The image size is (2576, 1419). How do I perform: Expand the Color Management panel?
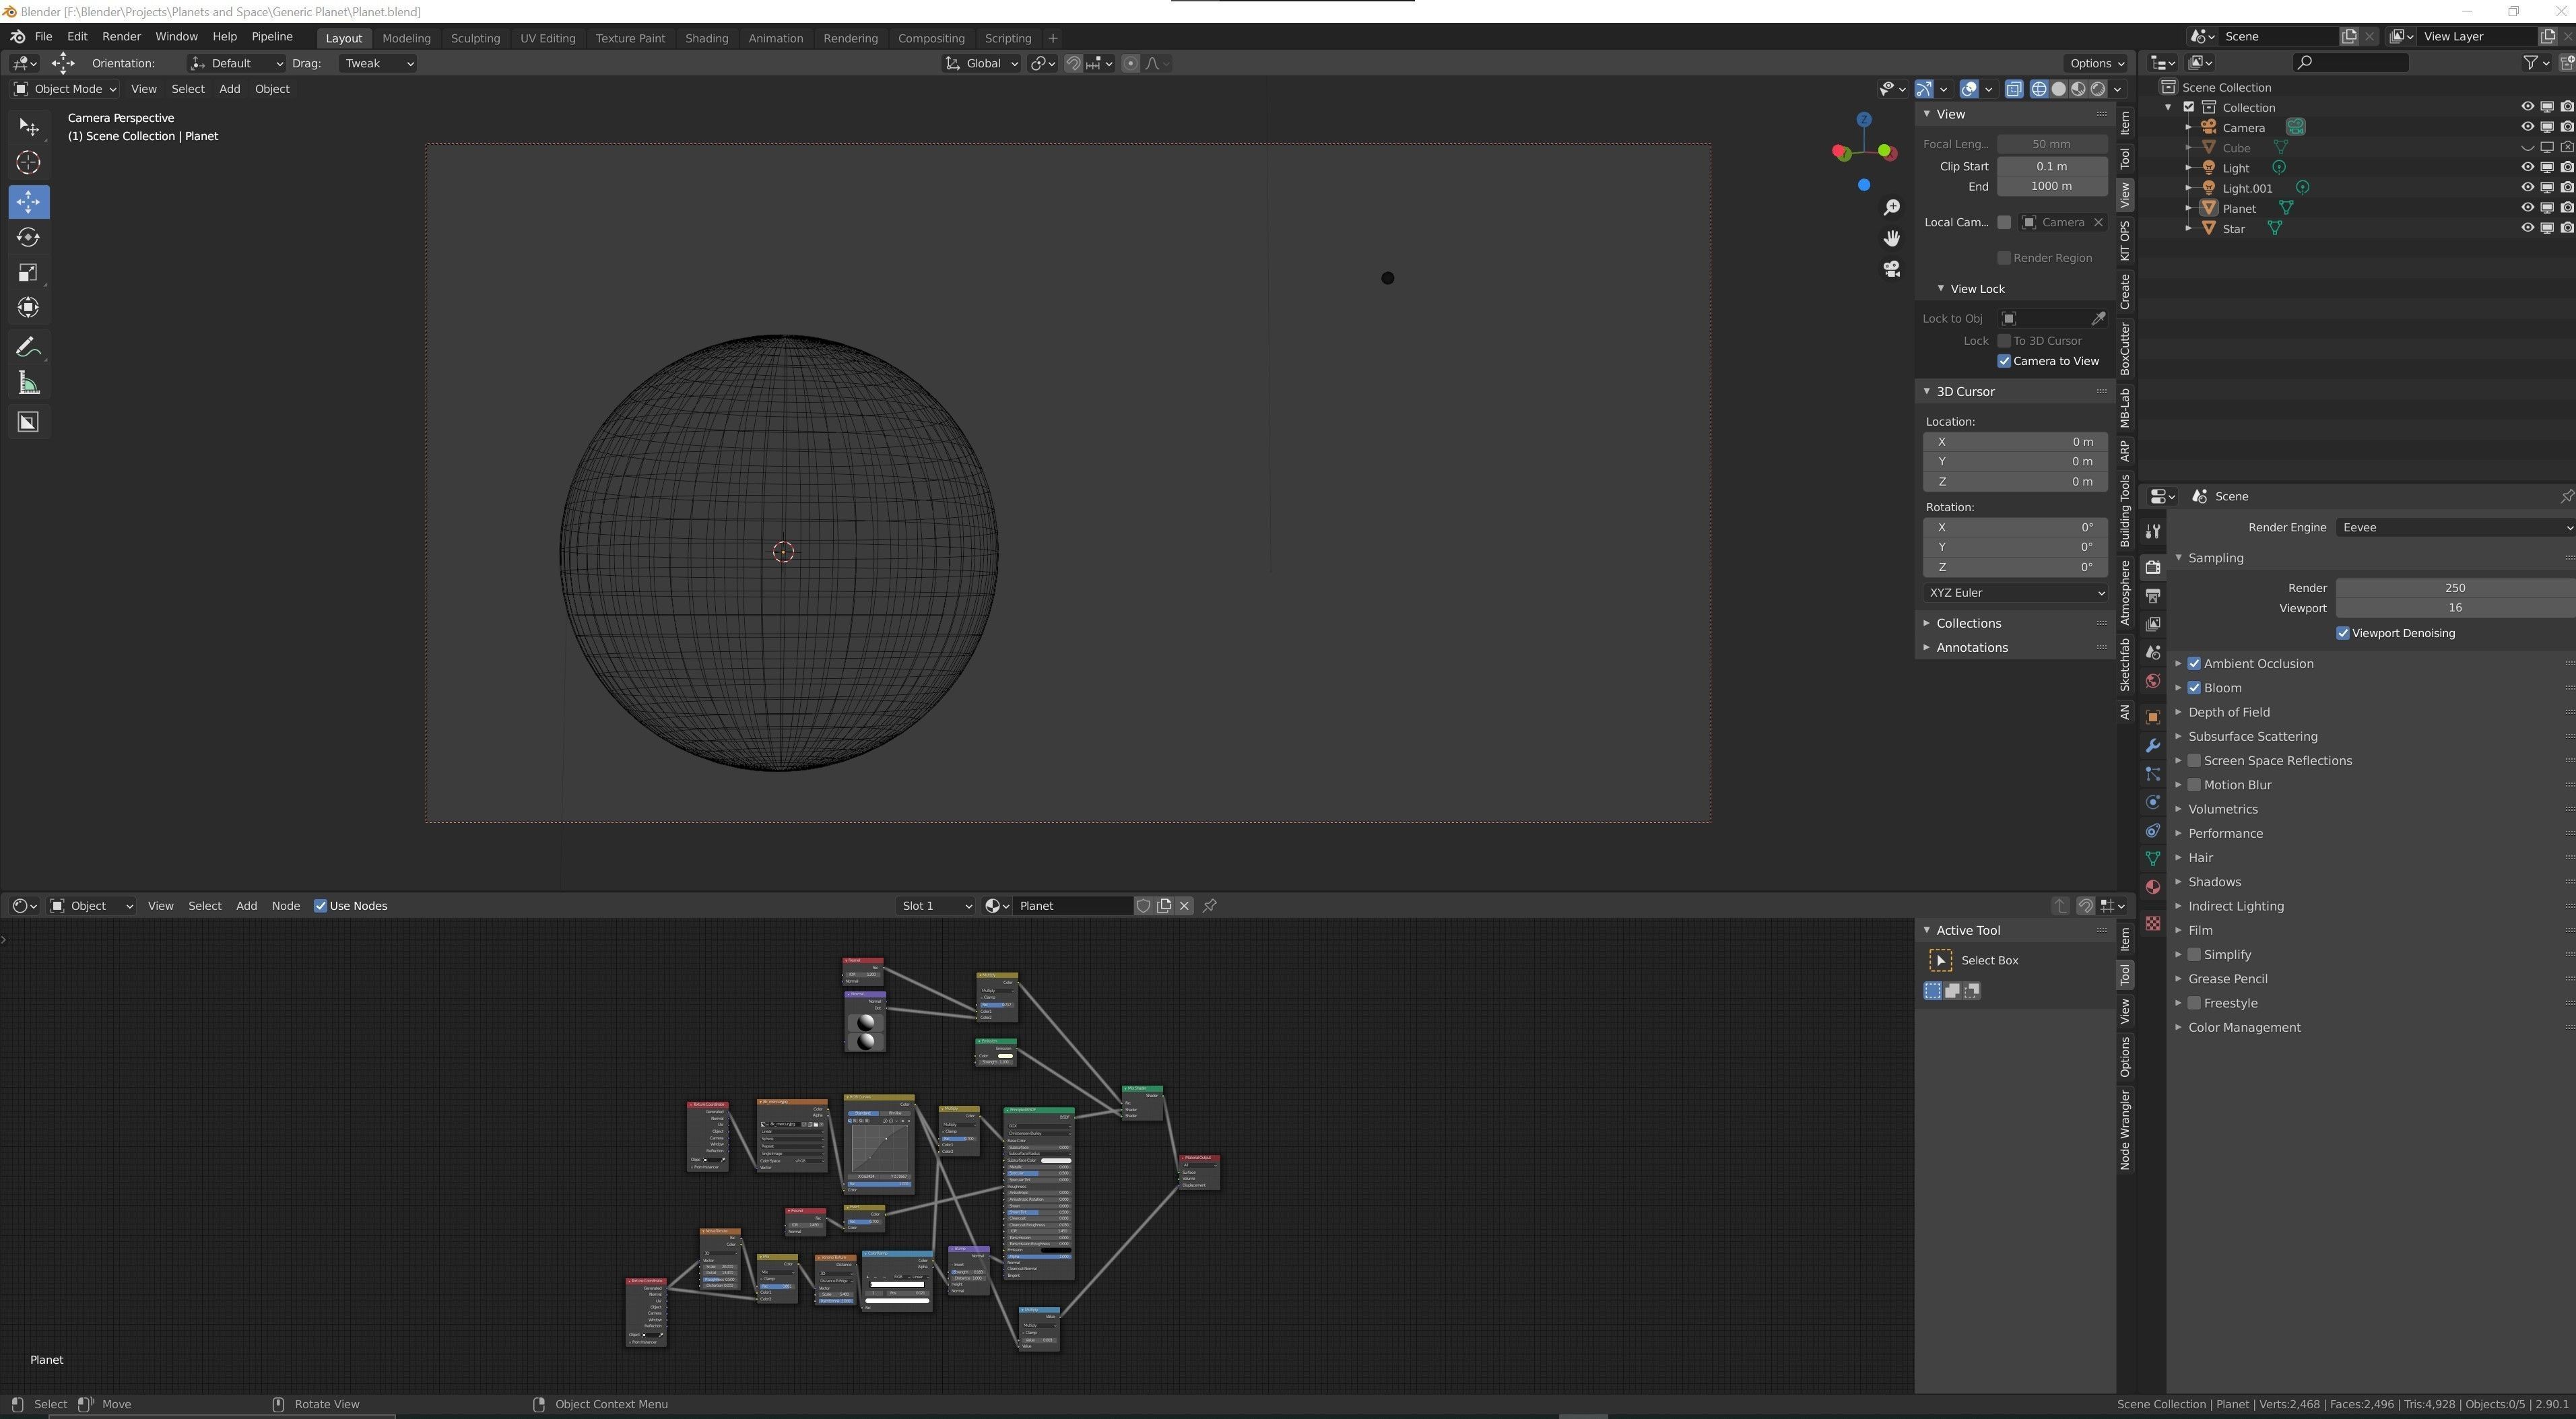pos(2243,1027)
